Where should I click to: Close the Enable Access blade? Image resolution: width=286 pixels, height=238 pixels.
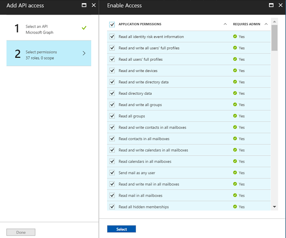[x=281, y=5]
